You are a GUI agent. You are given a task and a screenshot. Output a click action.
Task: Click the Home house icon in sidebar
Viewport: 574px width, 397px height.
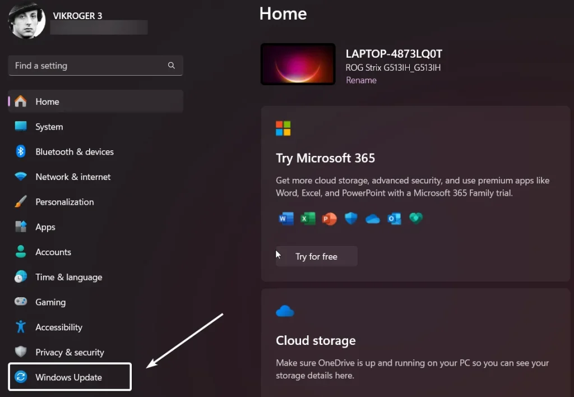21,101
